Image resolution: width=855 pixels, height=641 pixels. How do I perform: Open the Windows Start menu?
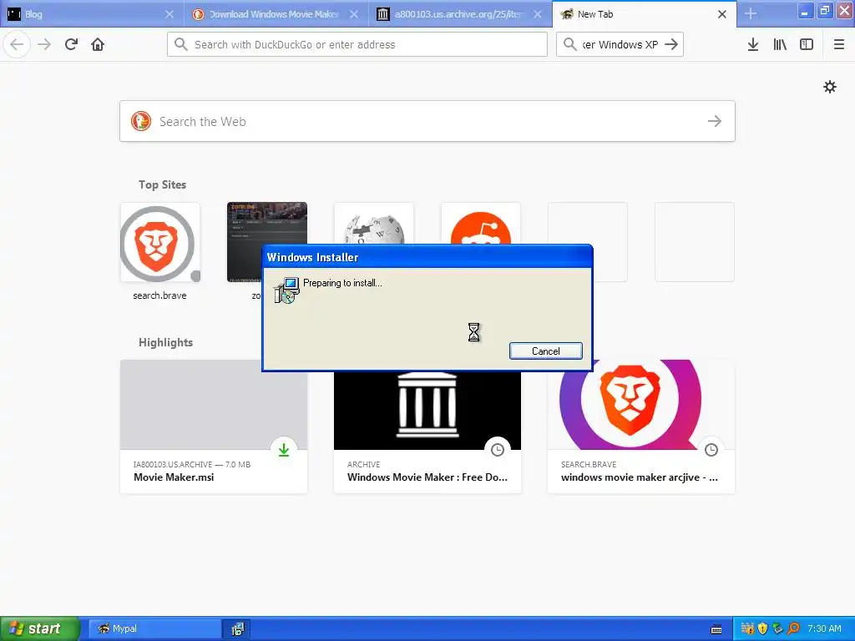tap(39, 628)
